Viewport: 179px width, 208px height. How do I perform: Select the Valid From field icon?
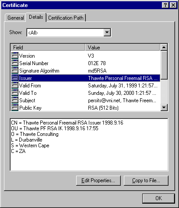click(x=15, y=85)
